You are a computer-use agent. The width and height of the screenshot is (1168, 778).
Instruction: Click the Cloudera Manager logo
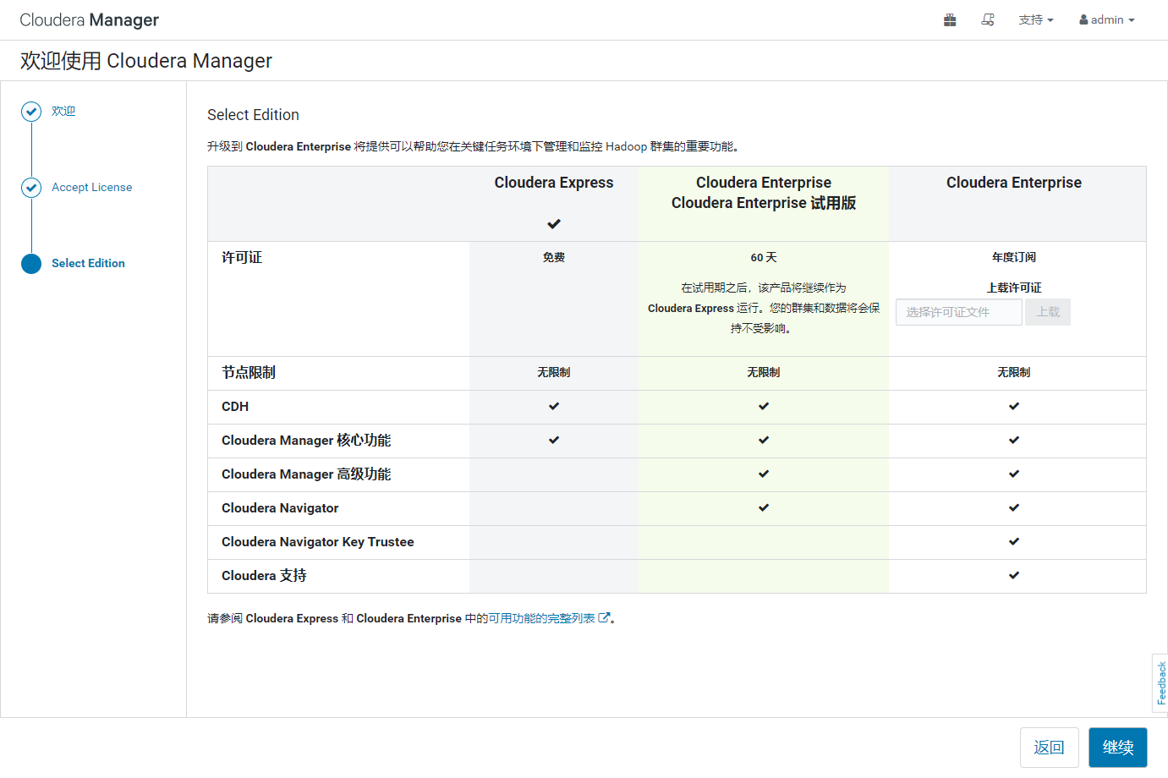coord(89,20)
